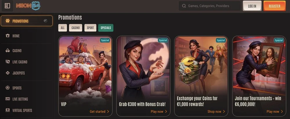Click the orange Register button
The height and width of the screenshot is (119, 290).
pyautogui.click(x=274, y=6)
